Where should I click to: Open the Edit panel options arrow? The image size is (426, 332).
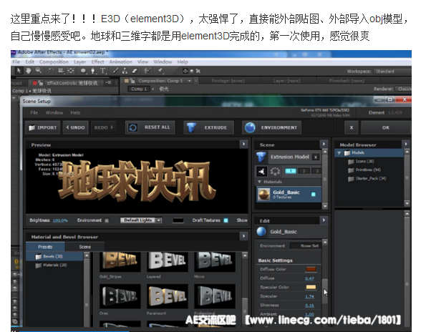click(x=324, y=220)
